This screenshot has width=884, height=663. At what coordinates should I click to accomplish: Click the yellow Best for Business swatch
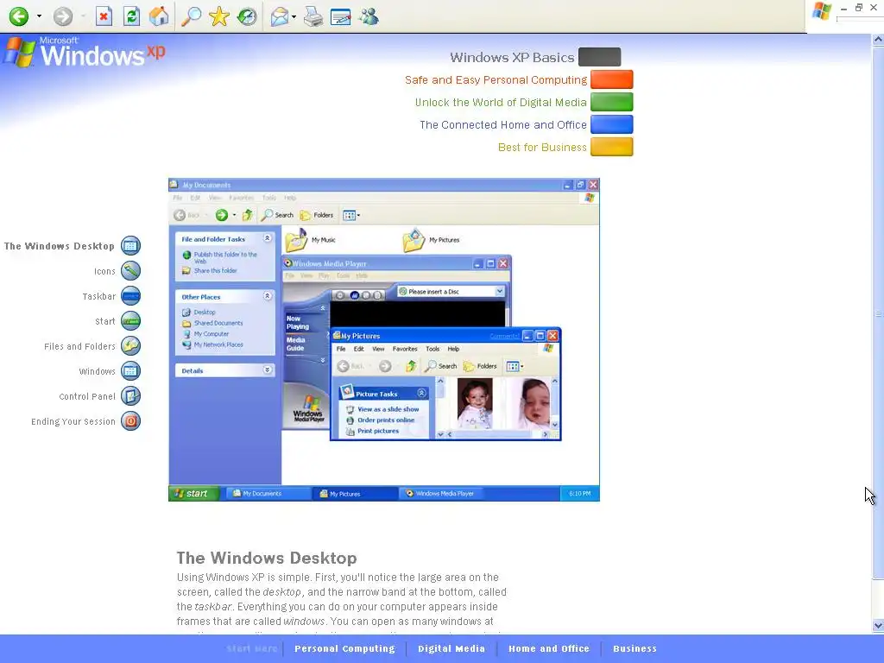pos(612,147)
